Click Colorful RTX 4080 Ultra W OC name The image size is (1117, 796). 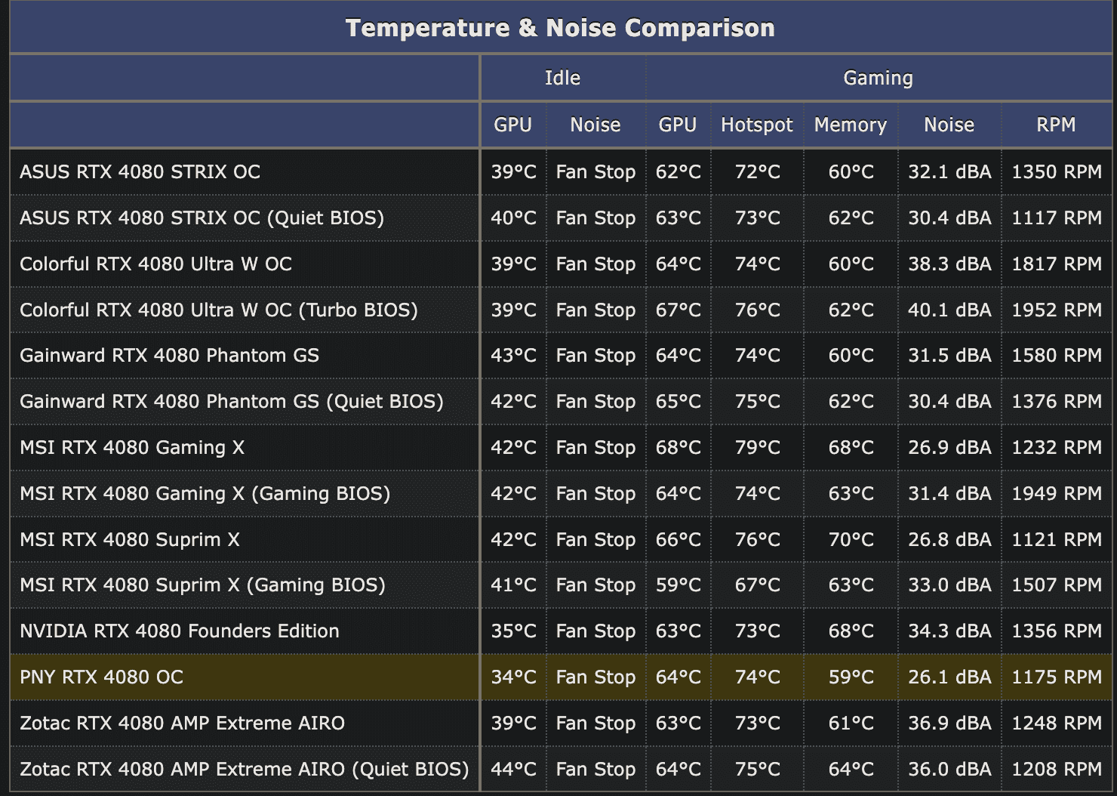coord(155,264)
